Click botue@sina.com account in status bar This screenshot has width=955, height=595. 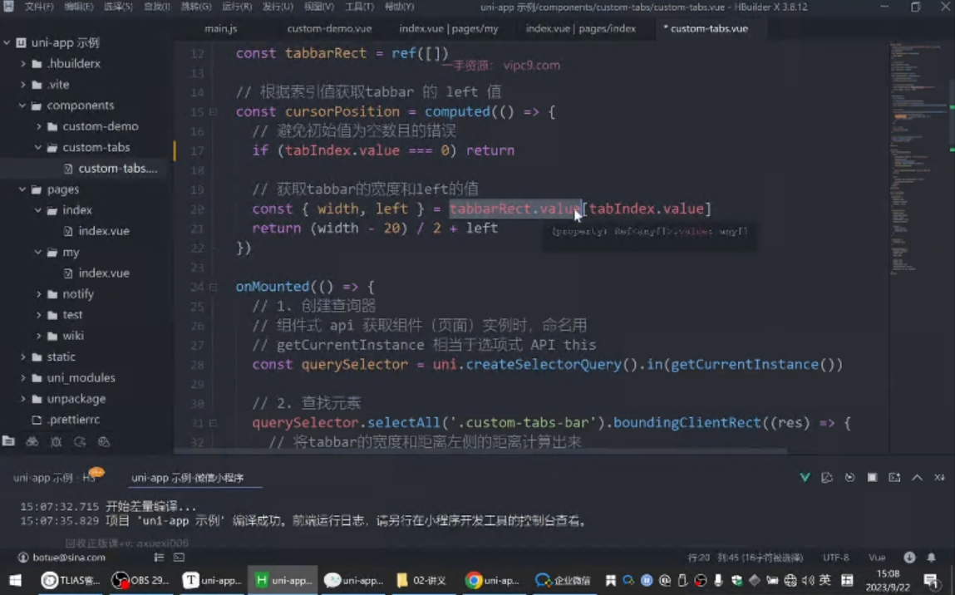tap(62, 558)
